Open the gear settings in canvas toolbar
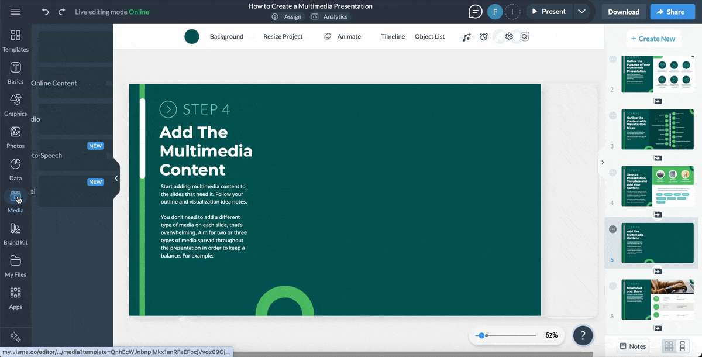 tap(509, 36)
